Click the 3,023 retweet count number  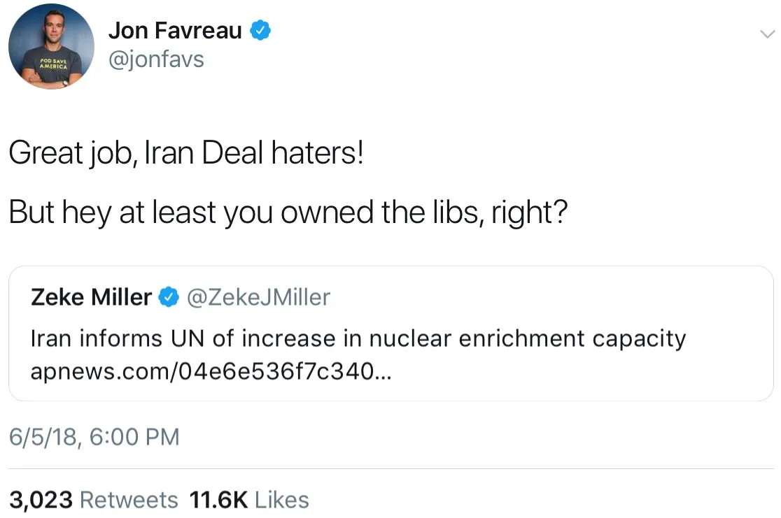tap(41, 500)
